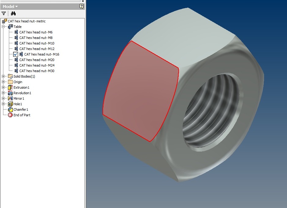
Task: Select CAT hex head nut- M12
Action: coord(37,49)
